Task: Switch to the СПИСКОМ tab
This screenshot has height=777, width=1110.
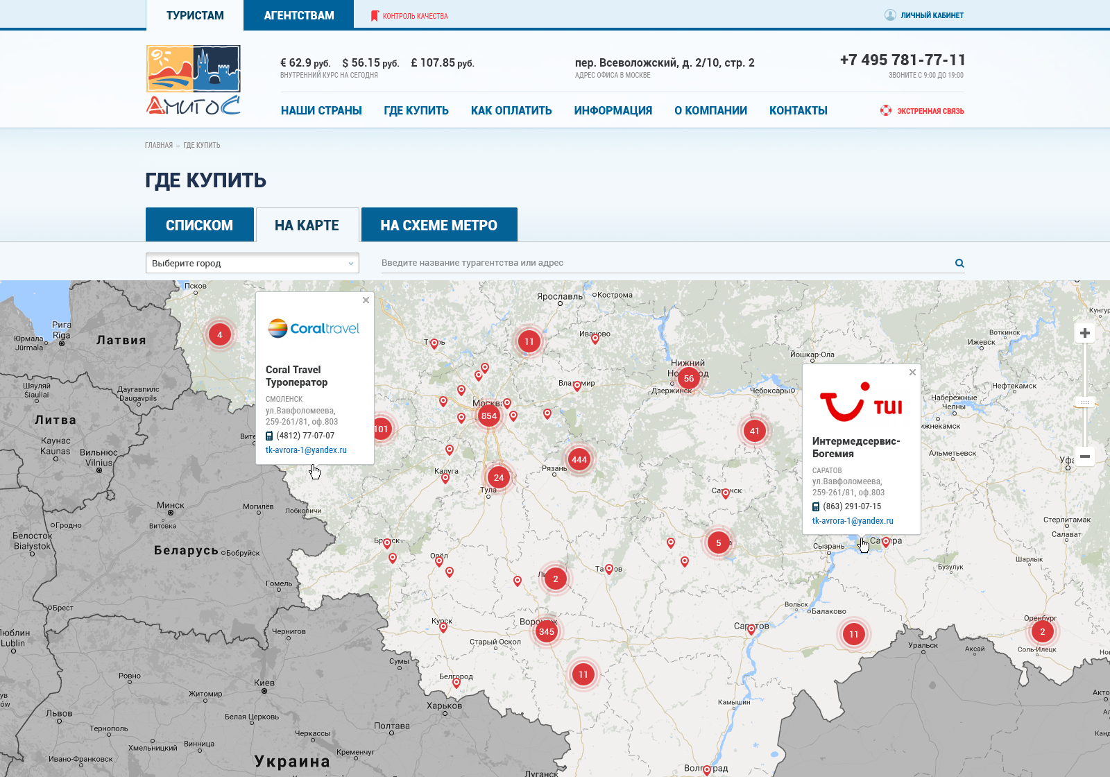Action: tap(200, 225)
